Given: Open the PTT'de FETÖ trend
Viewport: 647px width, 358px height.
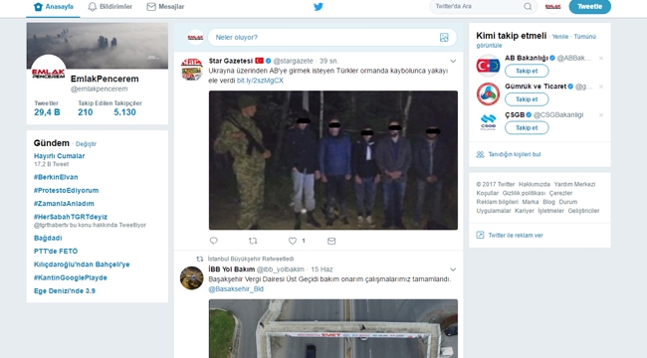Looking at the screenshot, I should pos(56,252).
